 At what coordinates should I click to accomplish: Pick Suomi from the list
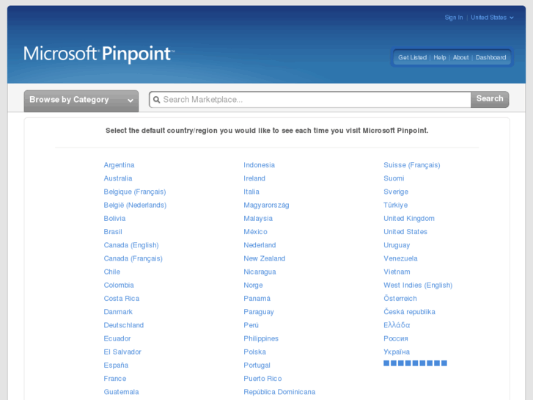394,178
